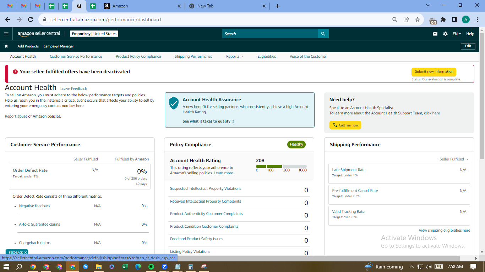Click the share this page icon
Image resolution: width=485 pixels, height=272 pixels.
[x=406, y=19]
